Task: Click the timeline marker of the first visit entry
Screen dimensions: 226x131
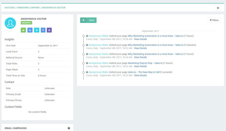Action: [x=83, y=36]
